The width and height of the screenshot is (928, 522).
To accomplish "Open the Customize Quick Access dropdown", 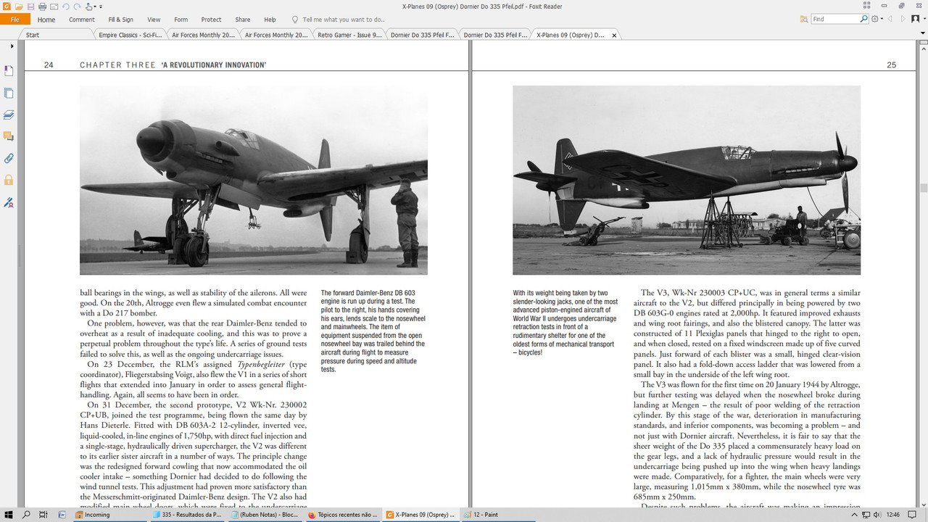I will tap(101, 7).
